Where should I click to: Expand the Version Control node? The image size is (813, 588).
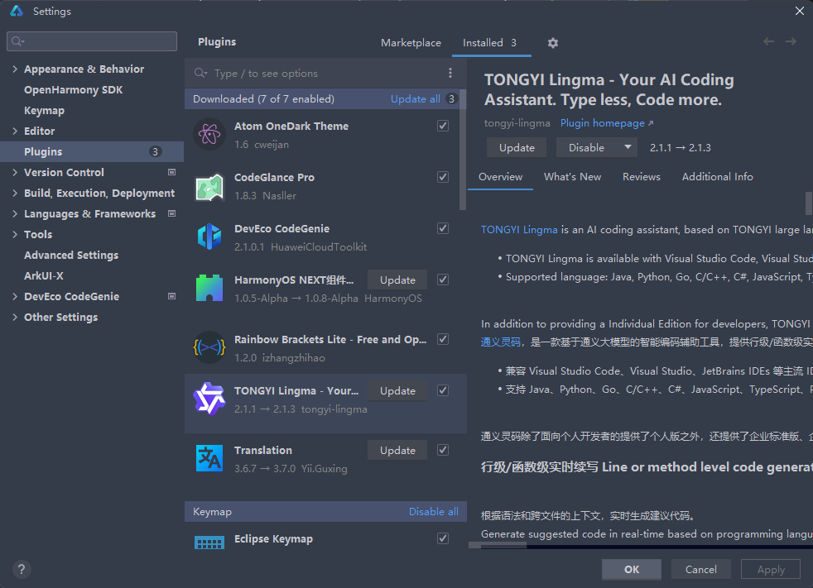pos(15,173)
